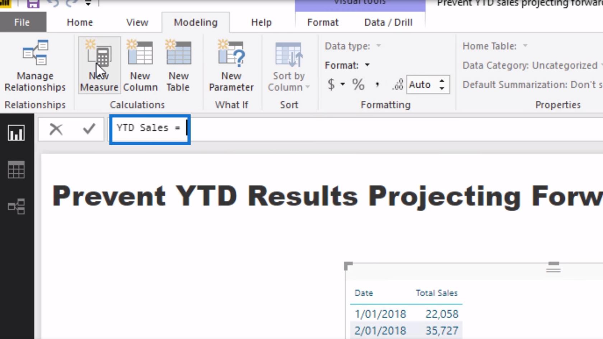Sort by the Total Sales column header
The width and height of the screenshot is (603, 339).
click(436, 293)
